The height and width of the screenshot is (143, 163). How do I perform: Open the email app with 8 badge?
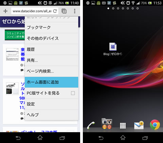pos(139,125)
